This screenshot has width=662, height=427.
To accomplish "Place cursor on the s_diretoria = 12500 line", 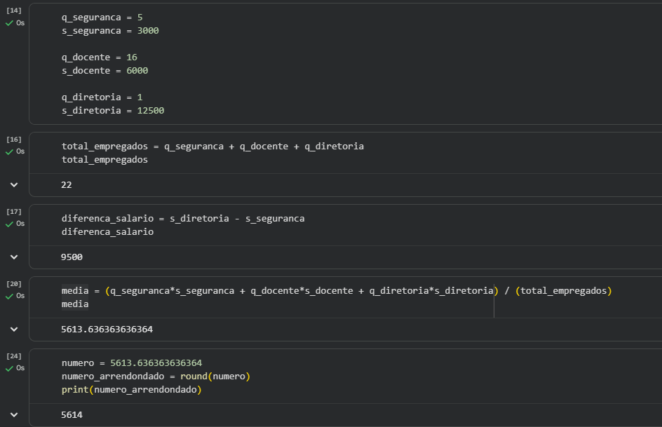I will point(112,111).
